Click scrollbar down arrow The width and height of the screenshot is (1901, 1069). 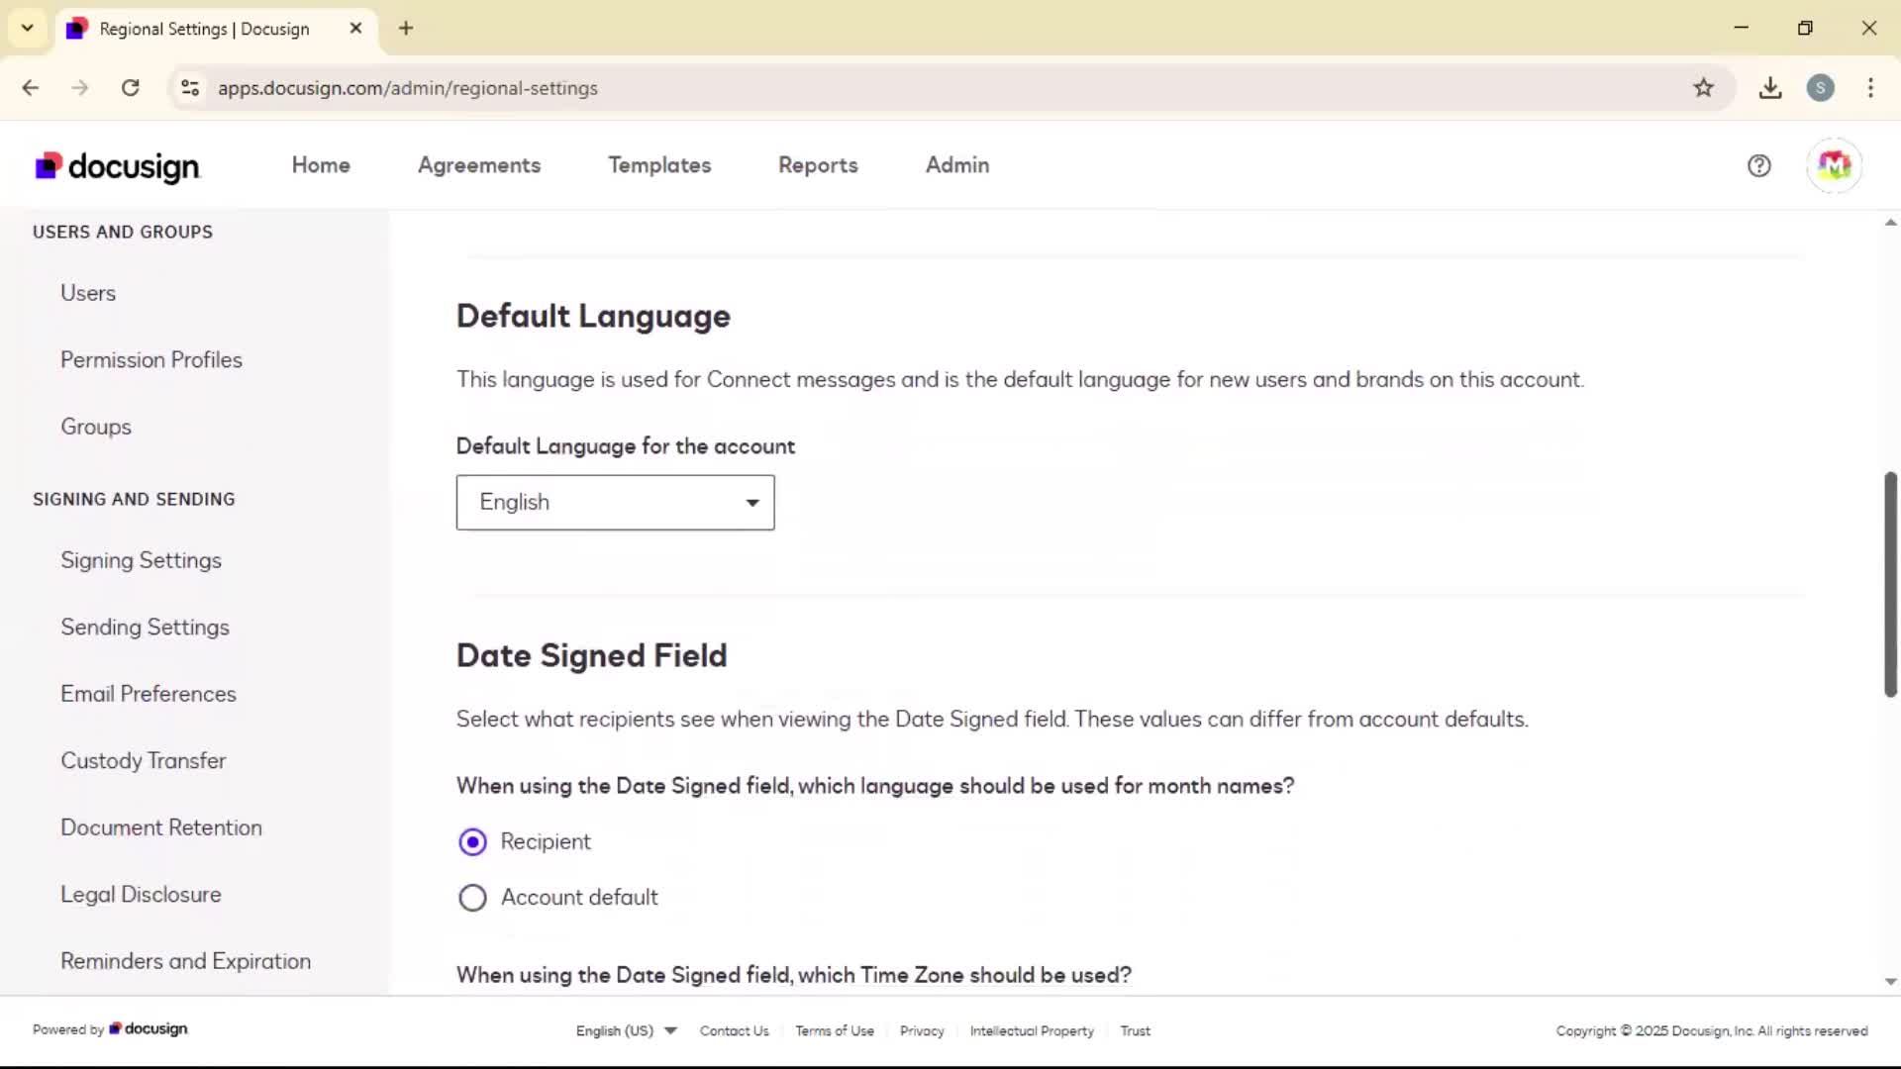[1890, 982]
